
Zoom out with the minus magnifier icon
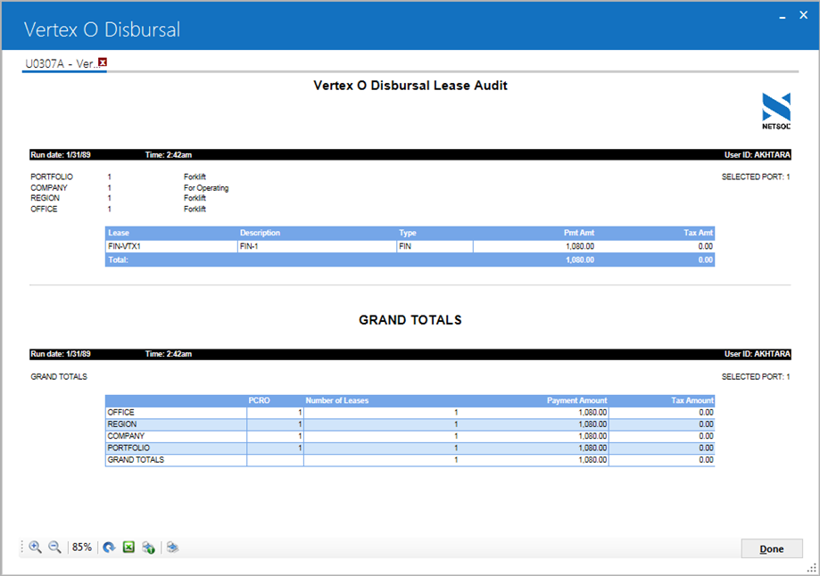click(x=54, y=547)
